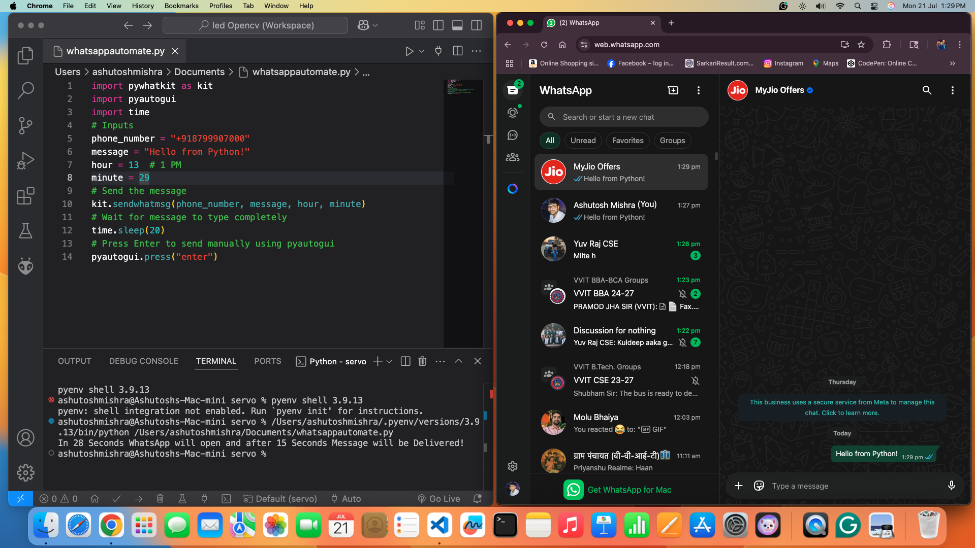
Task: Toggle the VS Code secondary side bar
Action: pos(477,25)
